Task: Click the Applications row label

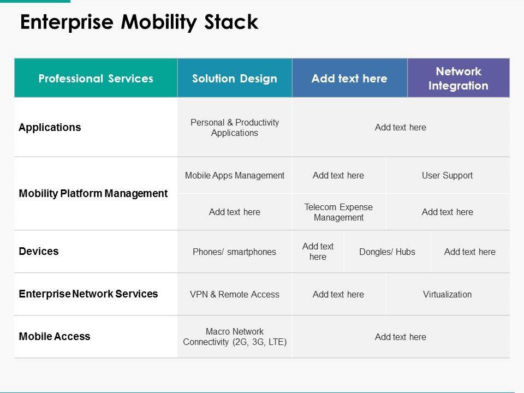Action: 50,127
